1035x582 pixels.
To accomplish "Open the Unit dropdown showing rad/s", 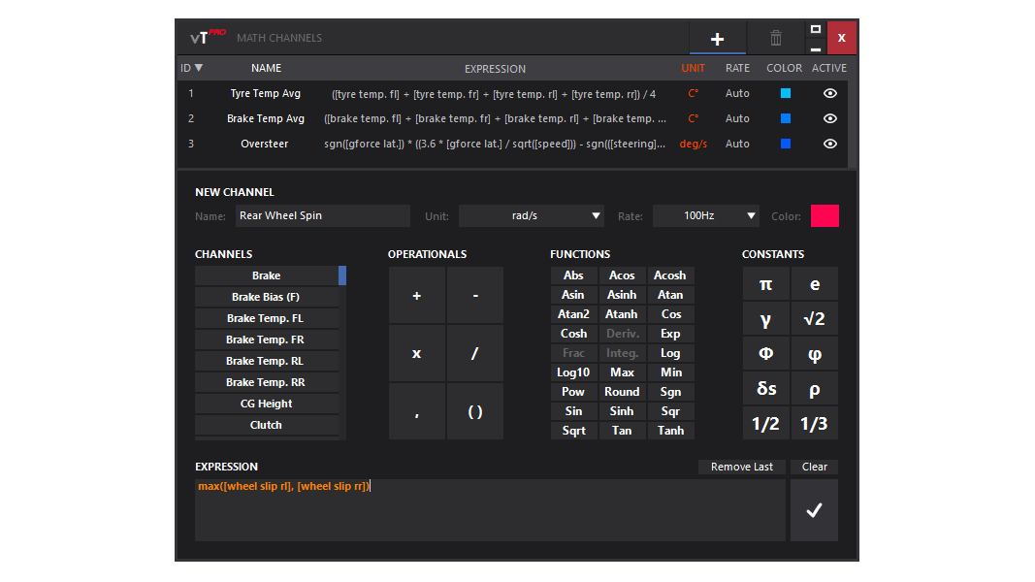I will (x=531, y=215).
